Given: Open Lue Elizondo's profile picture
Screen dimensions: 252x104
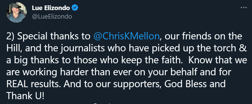Looking at the screenshot, I should (16, 12).
